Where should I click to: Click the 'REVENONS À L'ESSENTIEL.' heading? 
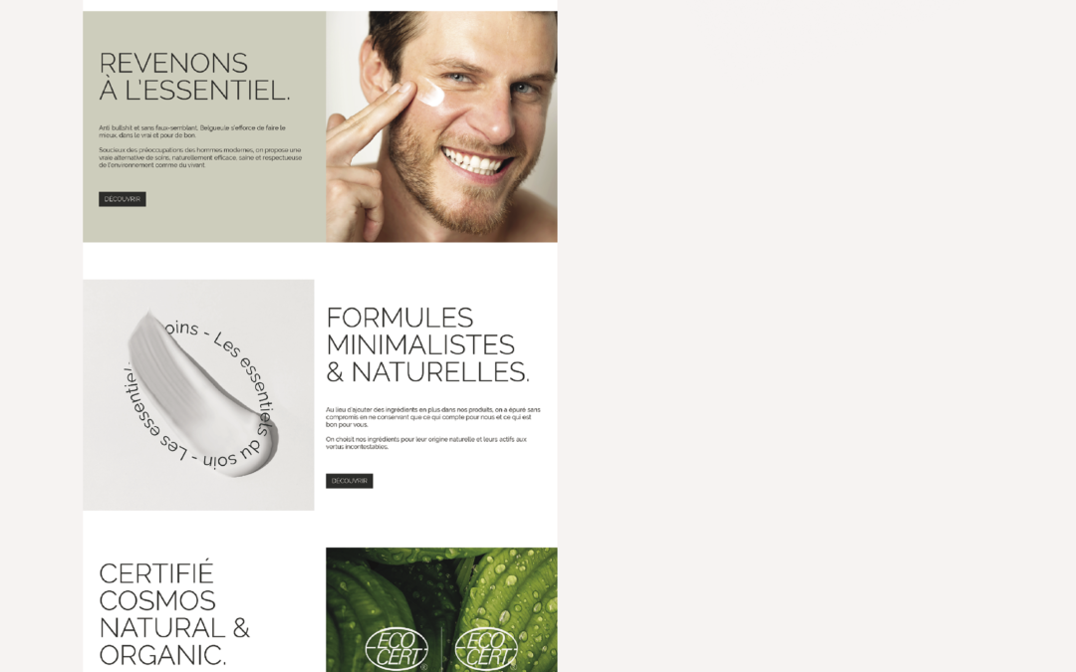(194, 76)
